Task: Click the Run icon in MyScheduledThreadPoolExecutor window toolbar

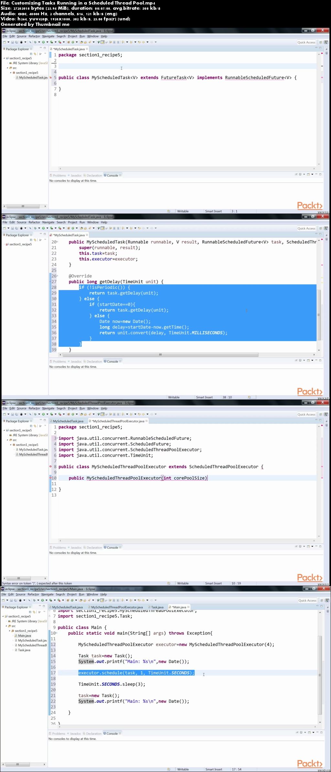Action: pos(43,414)
